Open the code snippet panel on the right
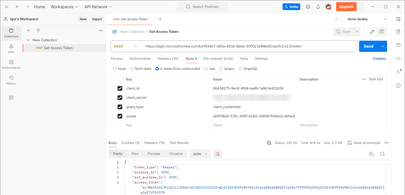 [398, 58]
